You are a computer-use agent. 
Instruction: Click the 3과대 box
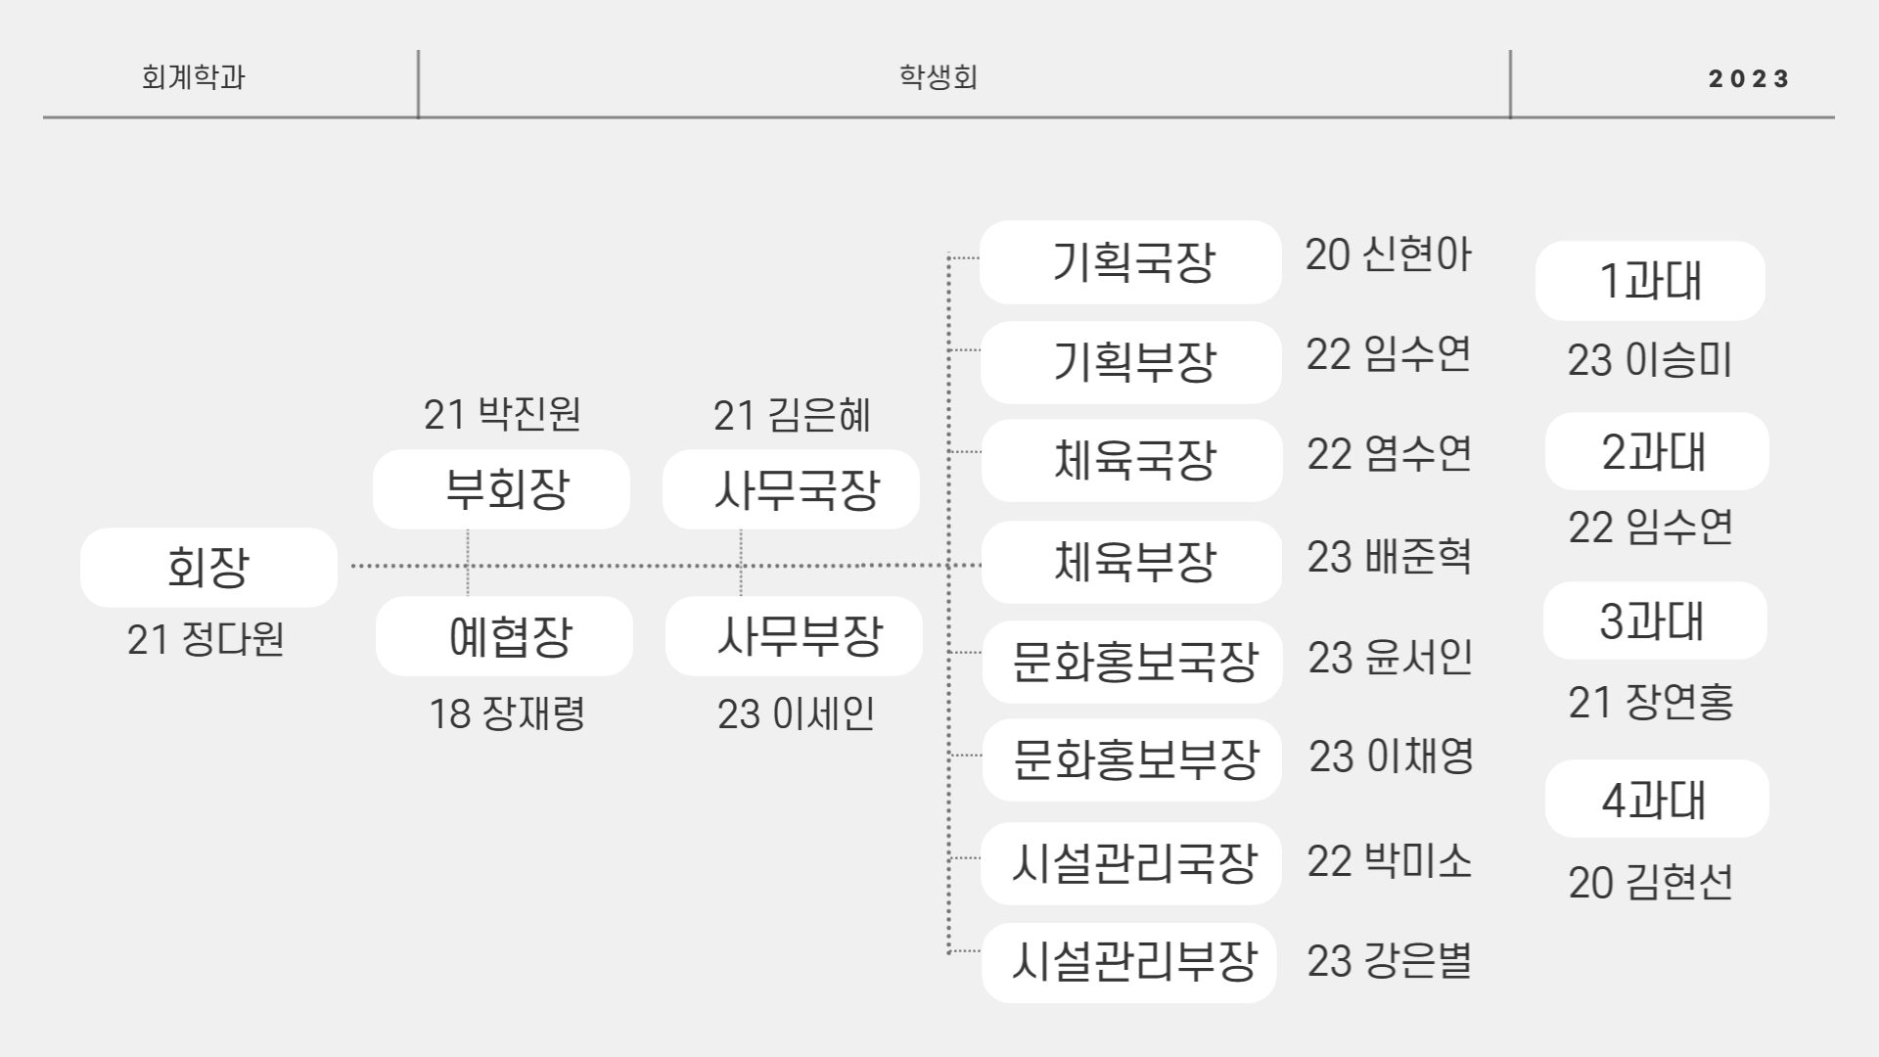pyautogui.click(x=1655, y=620)
